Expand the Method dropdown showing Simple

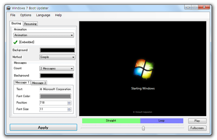click(57, 57)
